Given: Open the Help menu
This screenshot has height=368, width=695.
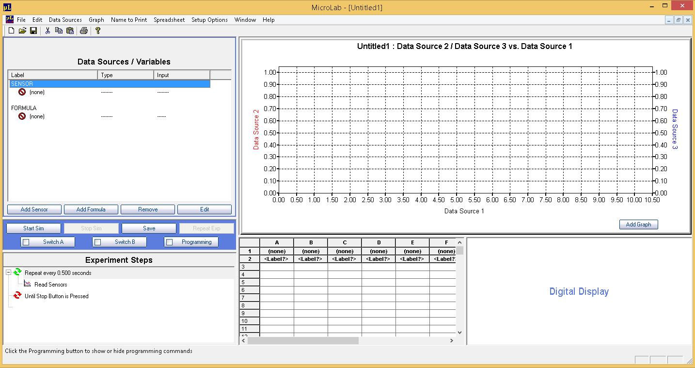Looking at the screenshot, I should pos(269,20).
